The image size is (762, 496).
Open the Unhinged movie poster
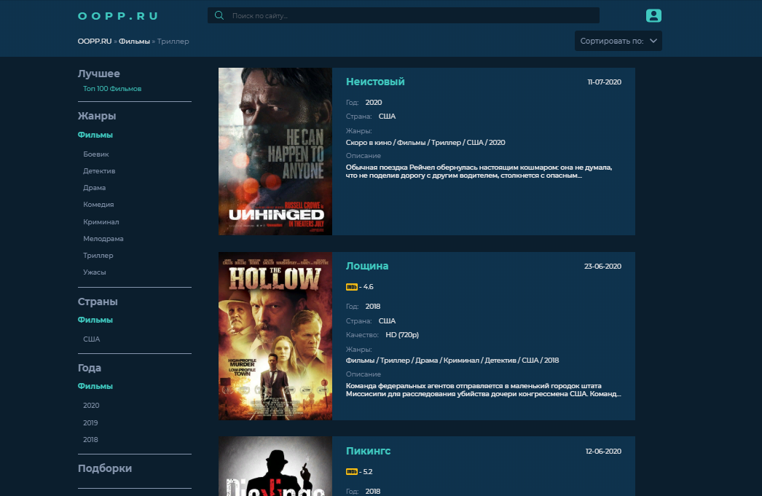click(275, 151)
